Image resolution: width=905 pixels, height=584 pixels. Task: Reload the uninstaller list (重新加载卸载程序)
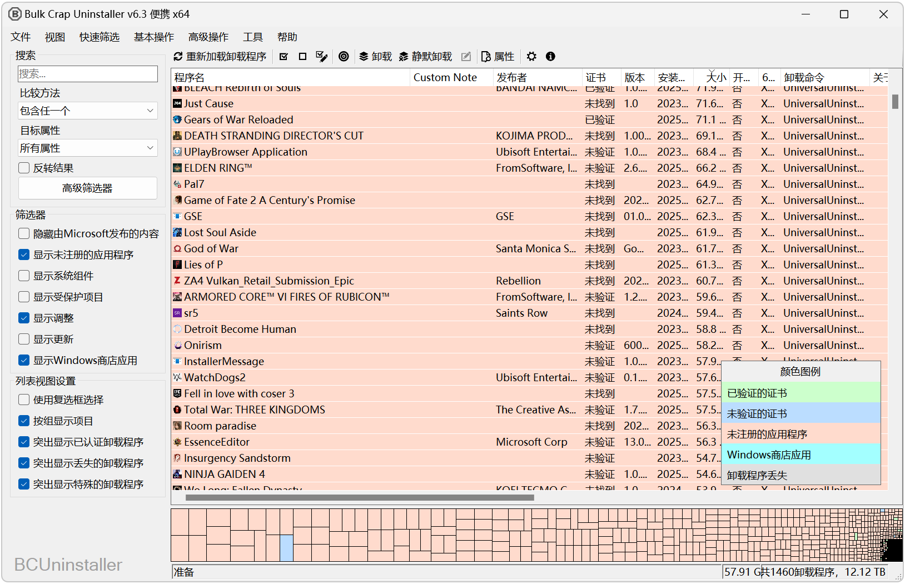click(x=220, y=57)
